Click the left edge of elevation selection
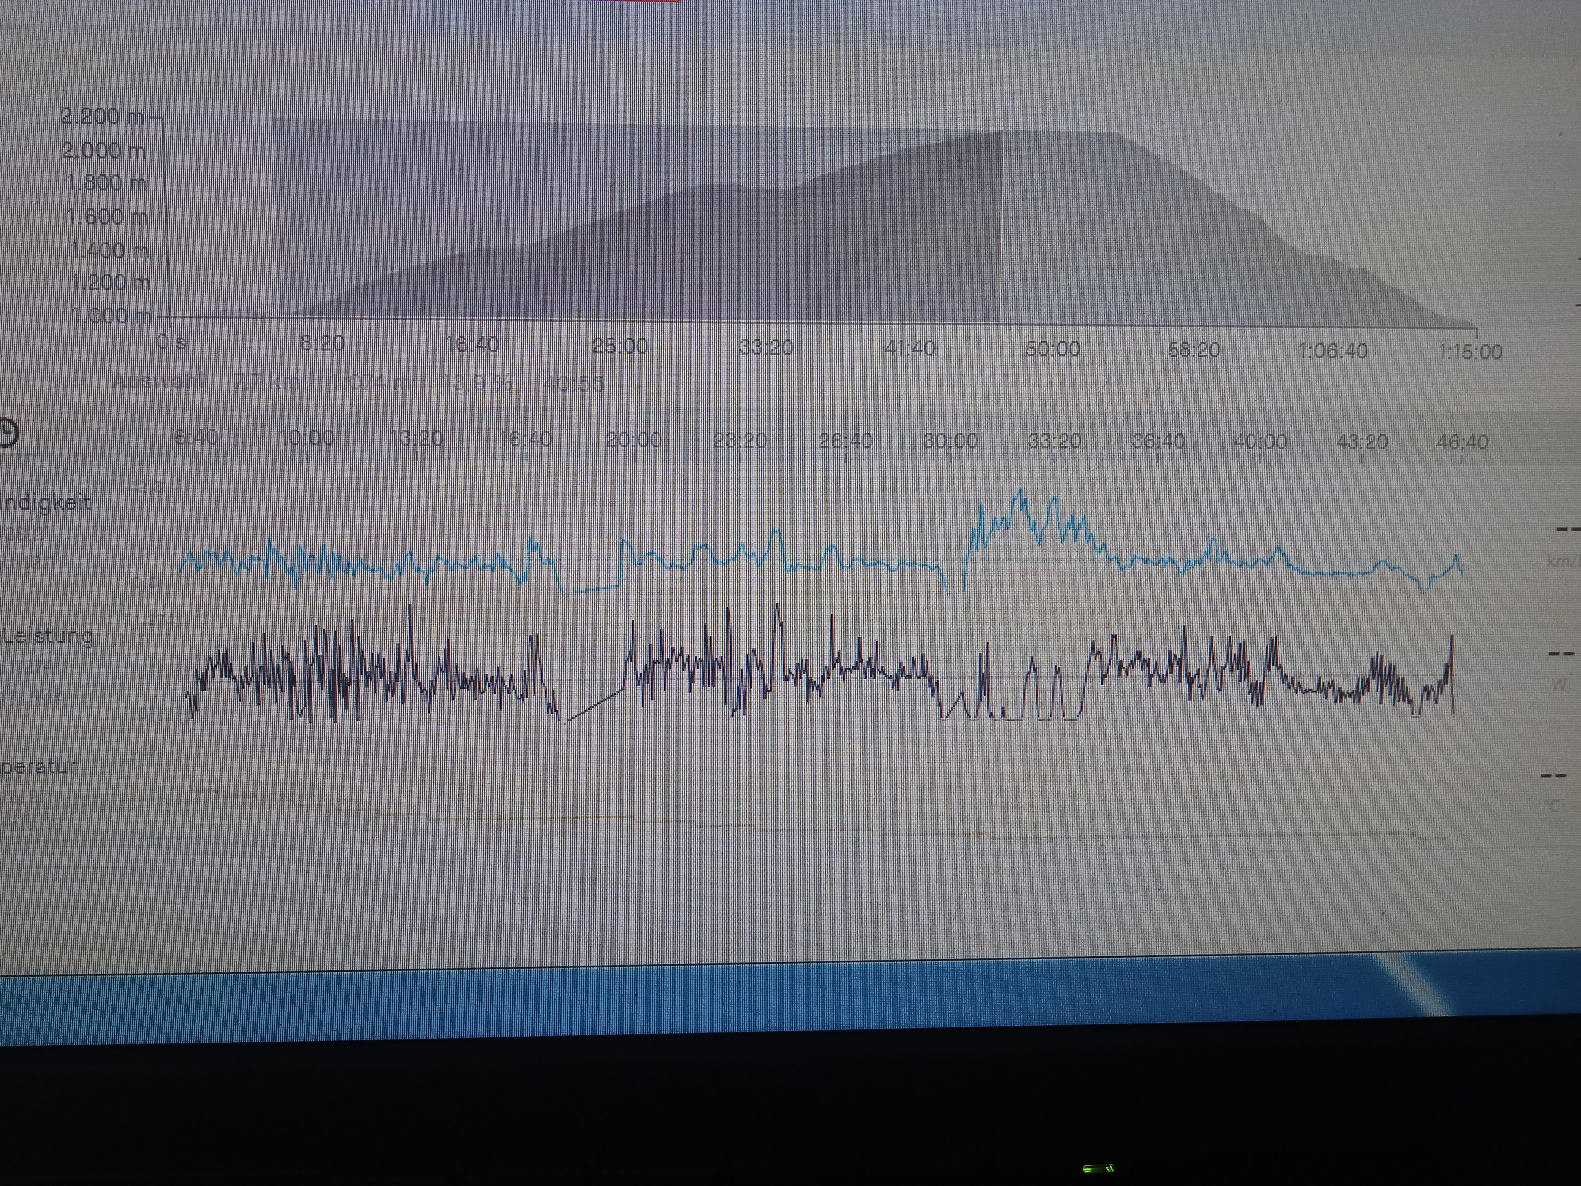 (275, 218)
